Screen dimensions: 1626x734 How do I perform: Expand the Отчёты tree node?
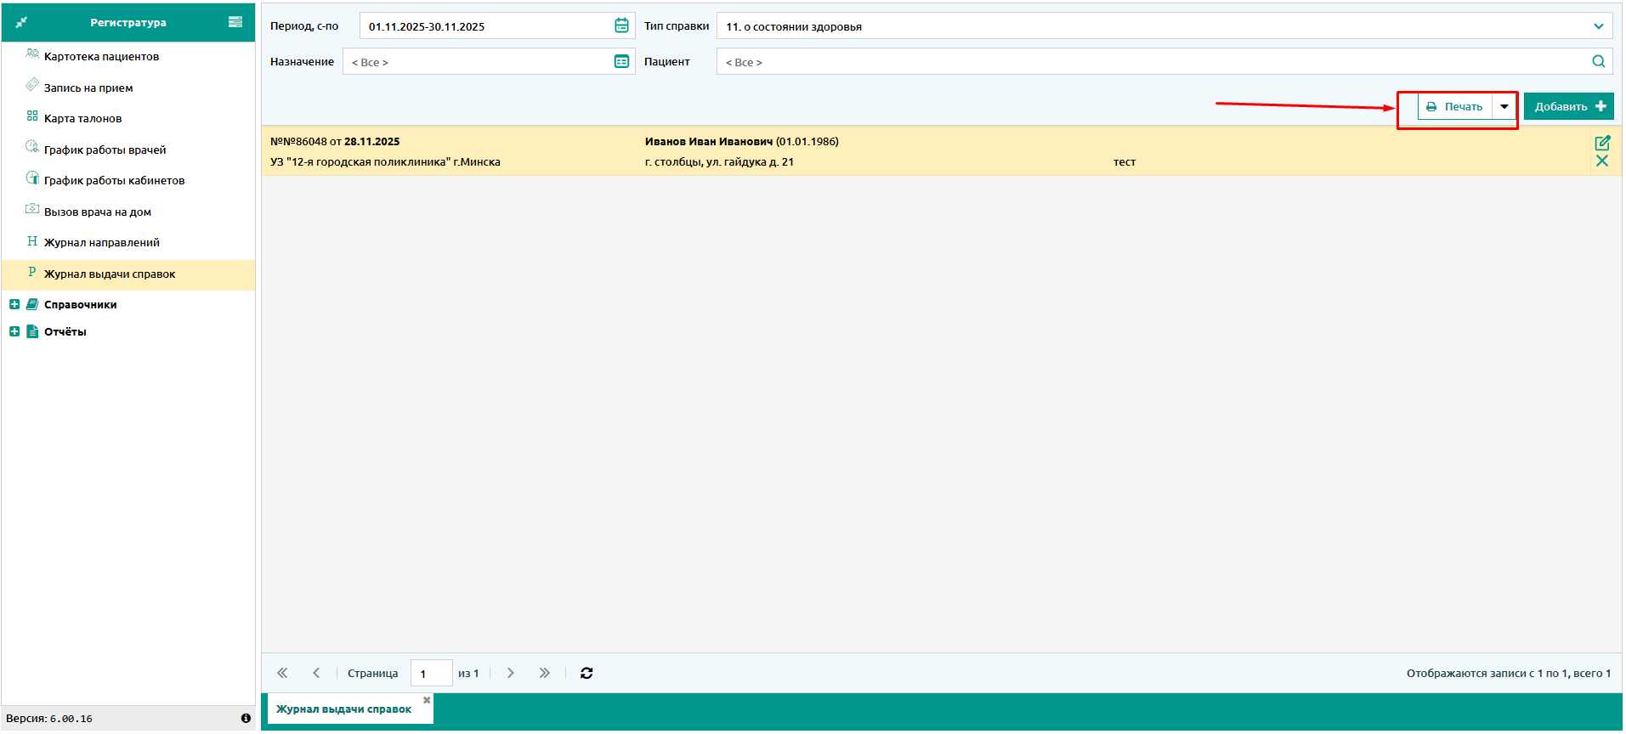click(x=14, y=332)
